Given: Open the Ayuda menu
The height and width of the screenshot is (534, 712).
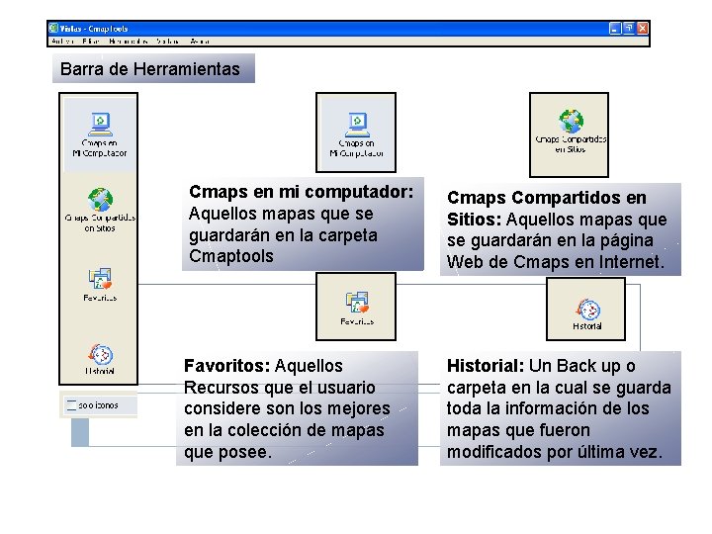Looking at the screenshot, I should tap(200, 42).
